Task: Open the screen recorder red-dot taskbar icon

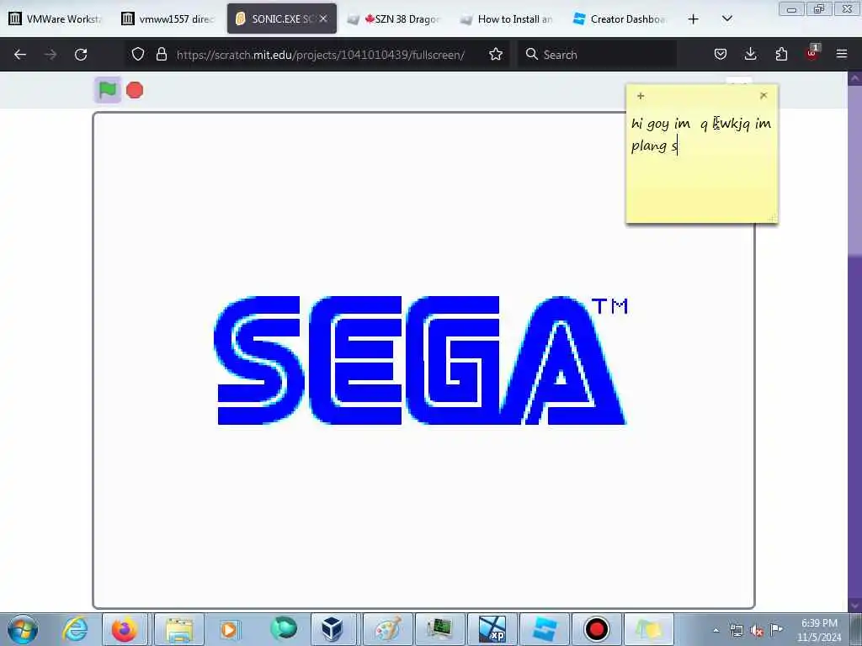Action: 597,629
